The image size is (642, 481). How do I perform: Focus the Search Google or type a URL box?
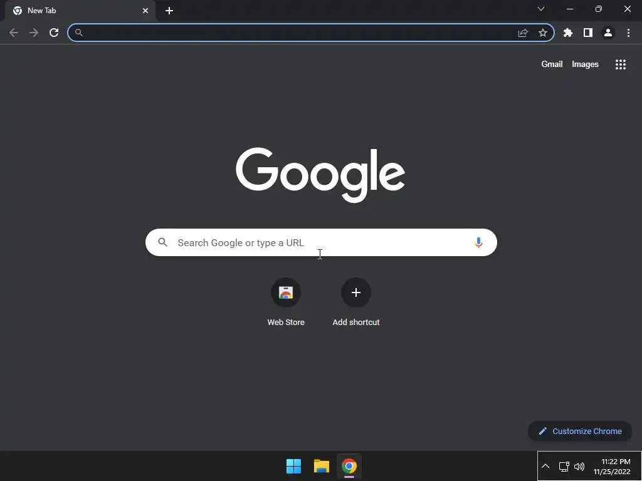click(322, 242)
